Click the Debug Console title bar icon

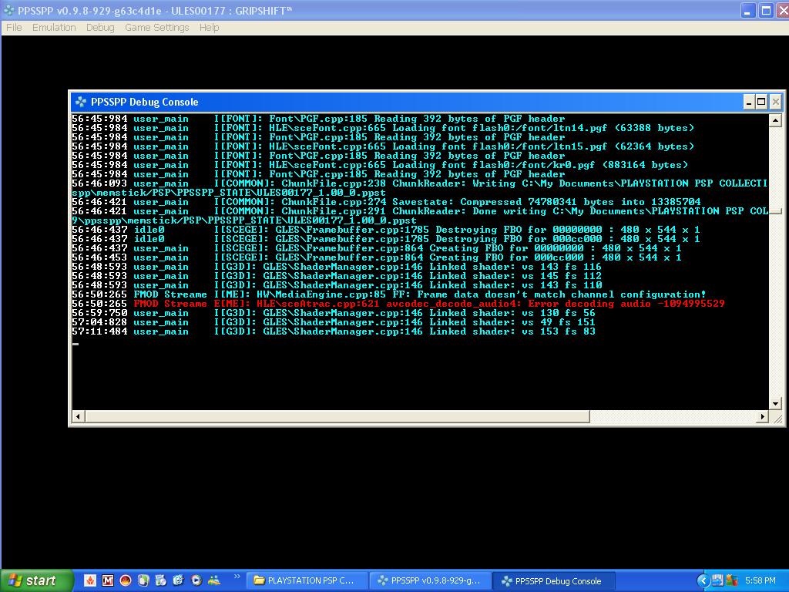pyautogui.click(x=81, y=102)
